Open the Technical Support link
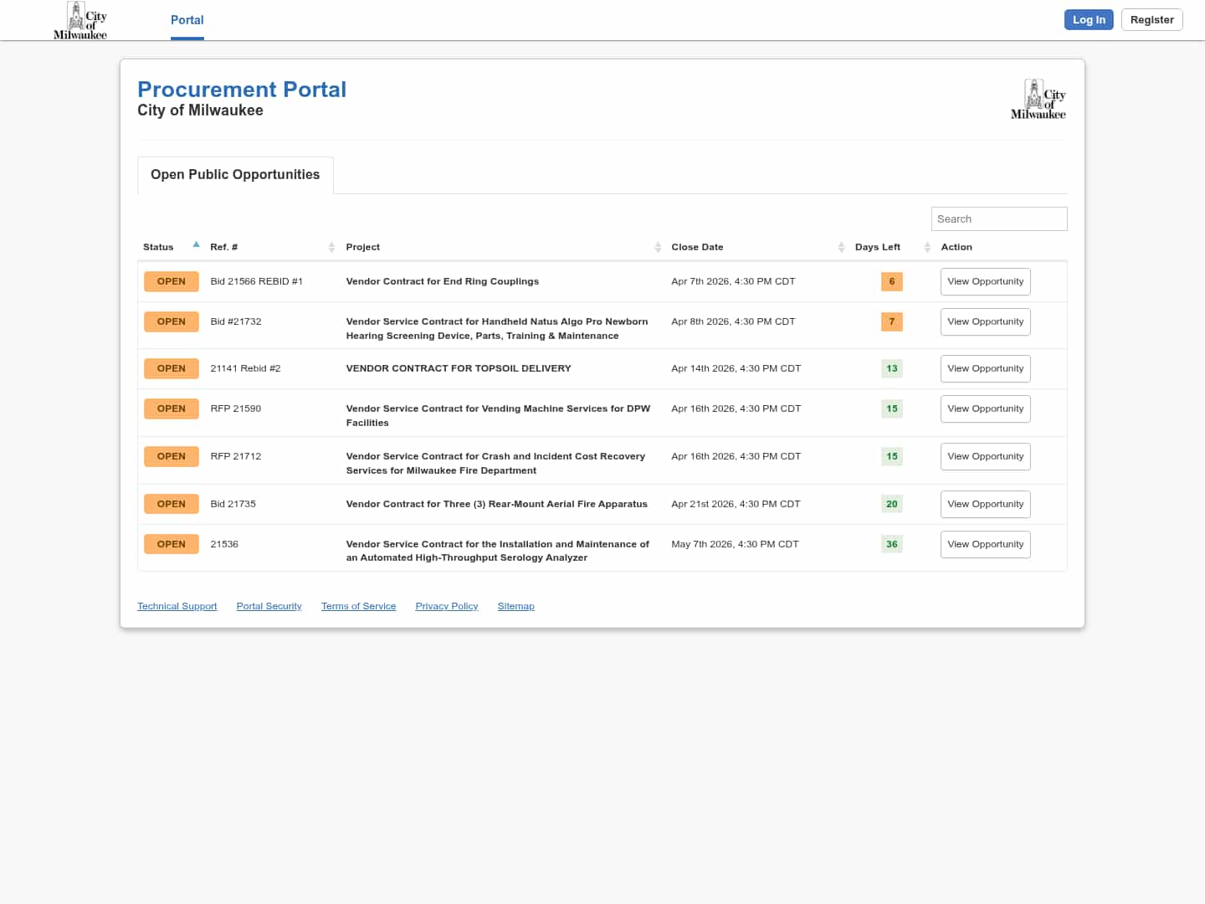 177,606
